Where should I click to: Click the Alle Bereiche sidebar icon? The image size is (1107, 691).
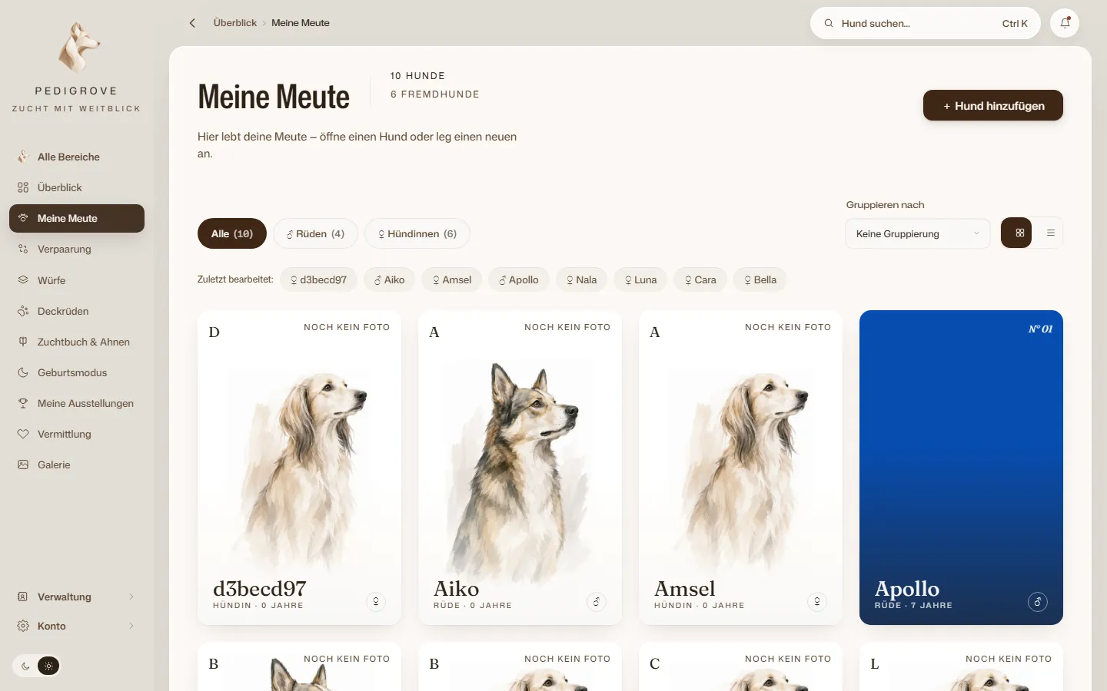pos(23,157)
